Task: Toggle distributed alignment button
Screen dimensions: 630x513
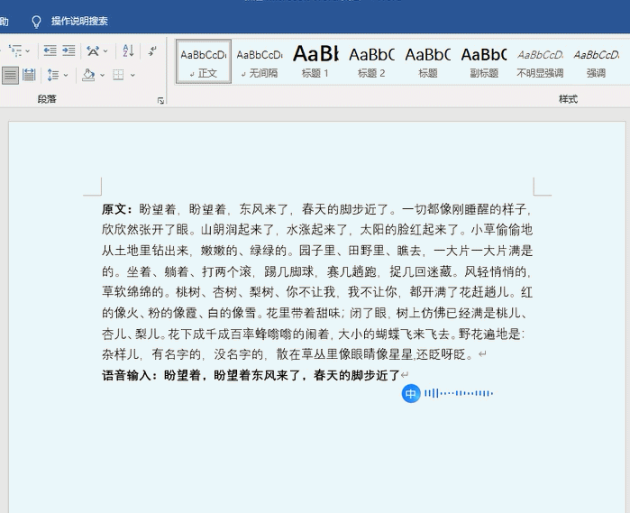Action: (x=29, y=75)
